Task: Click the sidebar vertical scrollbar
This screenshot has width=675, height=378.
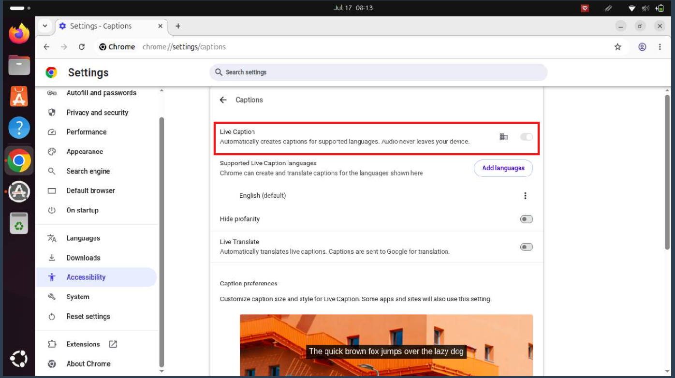Action: [161, 242]
